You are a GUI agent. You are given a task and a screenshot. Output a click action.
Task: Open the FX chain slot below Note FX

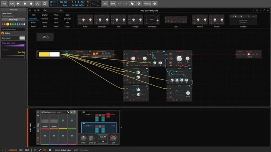pos(103,141)
